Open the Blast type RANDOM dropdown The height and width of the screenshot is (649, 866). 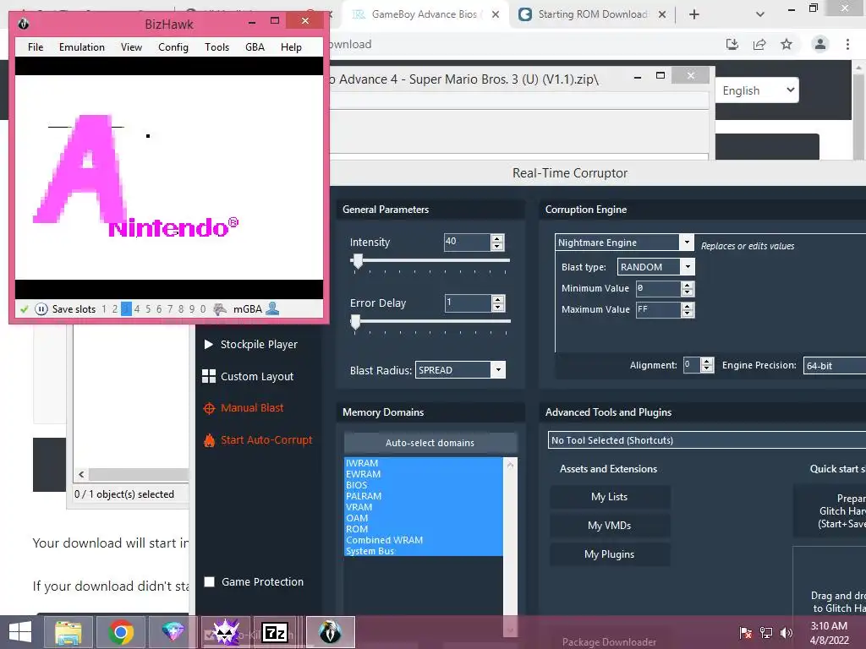(688, 267)
